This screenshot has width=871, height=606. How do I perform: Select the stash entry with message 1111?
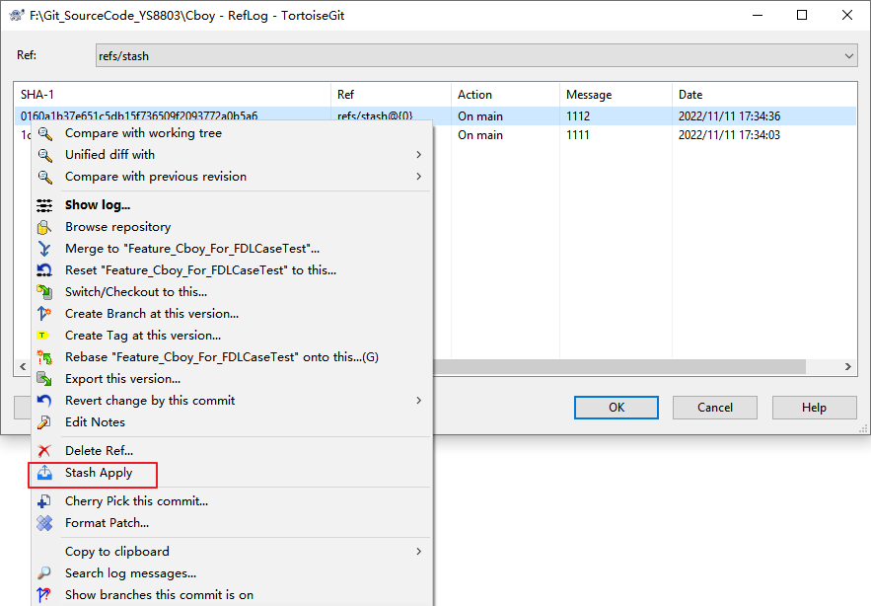(578, 135)
